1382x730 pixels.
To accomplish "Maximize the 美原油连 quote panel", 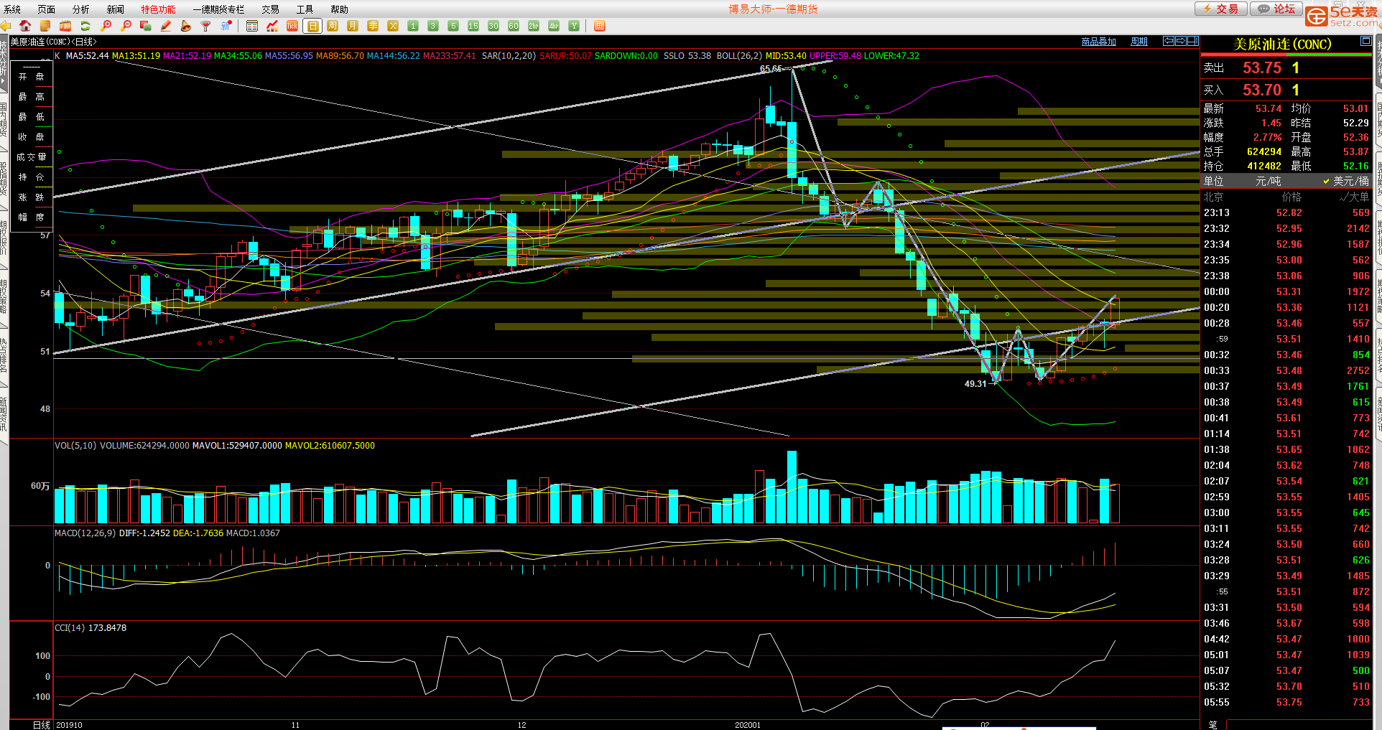I will (1365, 42).
